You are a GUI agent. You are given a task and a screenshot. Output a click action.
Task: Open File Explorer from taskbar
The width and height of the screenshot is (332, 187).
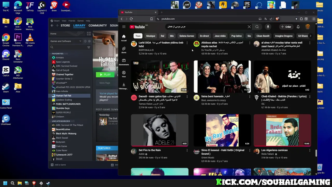[x=19, y=183]
